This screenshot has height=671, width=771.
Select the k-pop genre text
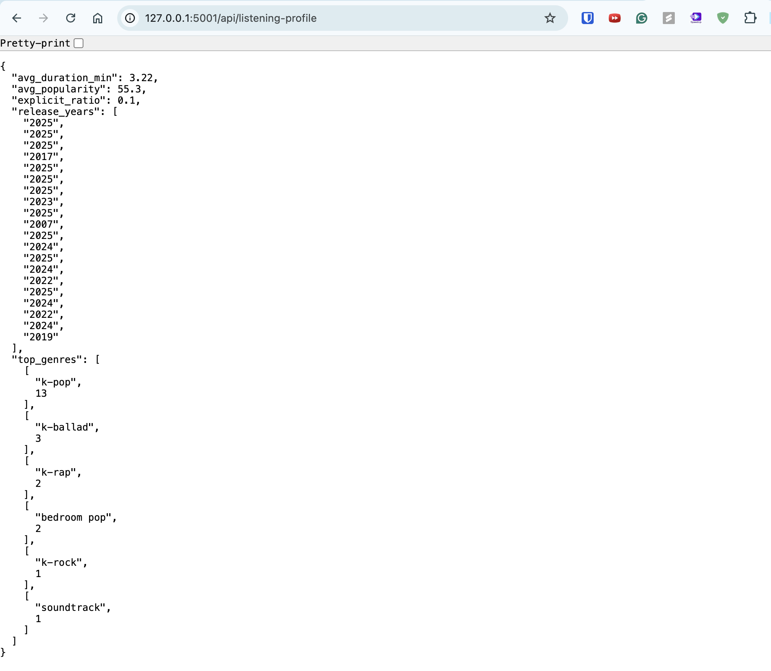58,382
